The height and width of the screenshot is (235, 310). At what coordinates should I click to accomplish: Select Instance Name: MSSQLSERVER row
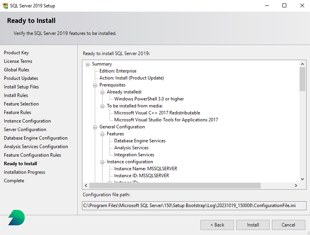[146, 169]
